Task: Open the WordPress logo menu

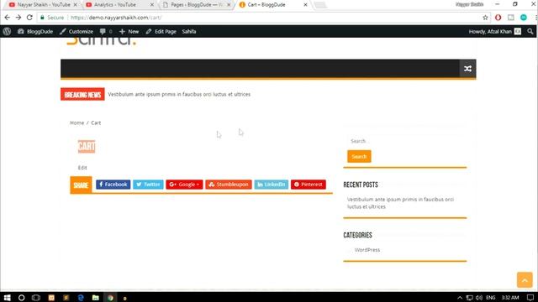Action: tap(7, 32)
